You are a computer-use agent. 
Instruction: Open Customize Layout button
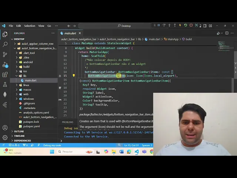[x=210, y=26]
